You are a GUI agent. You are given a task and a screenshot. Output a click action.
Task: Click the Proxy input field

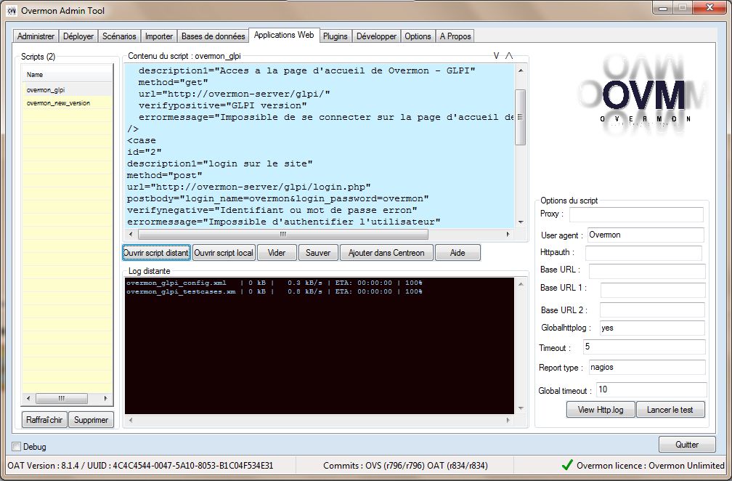(636, 214)
